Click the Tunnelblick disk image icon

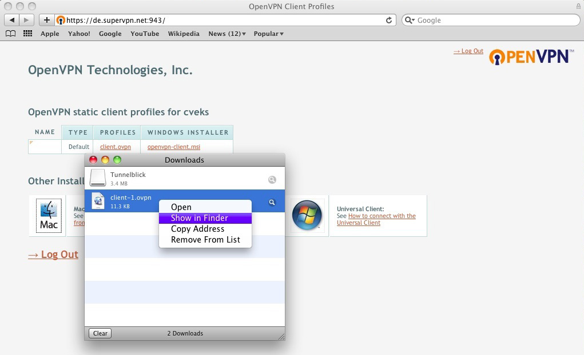coord(98,177)
